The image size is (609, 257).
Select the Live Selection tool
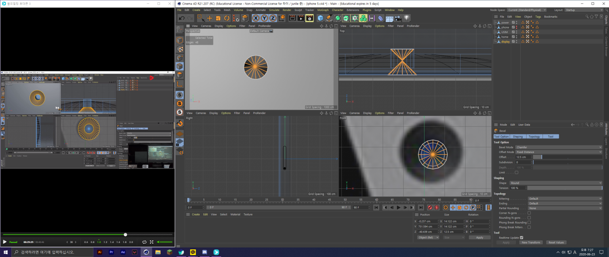pos(200,18)
